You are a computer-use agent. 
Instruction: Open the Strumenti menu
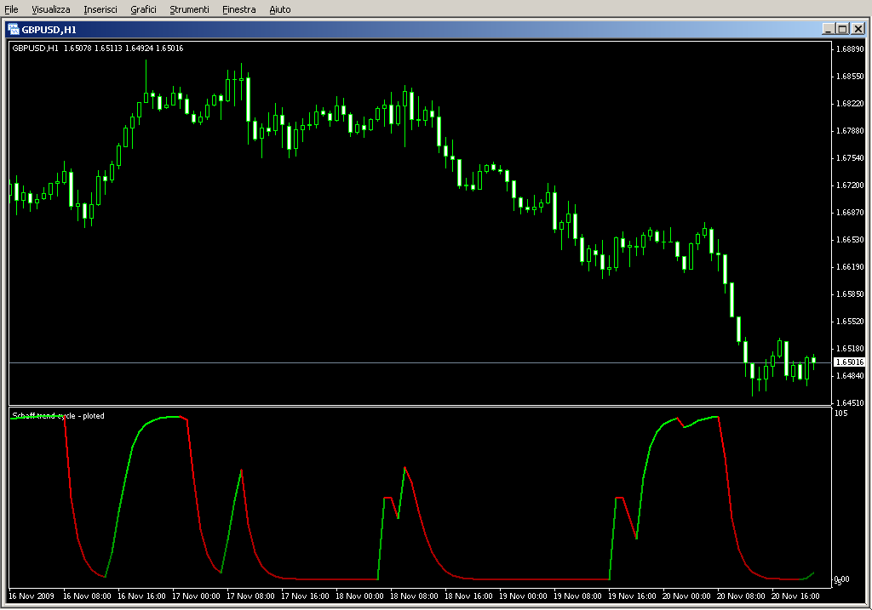click(189, 9)
